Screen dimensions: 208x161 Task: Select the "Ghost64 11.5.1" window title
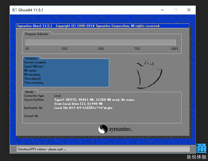point(31,10)
